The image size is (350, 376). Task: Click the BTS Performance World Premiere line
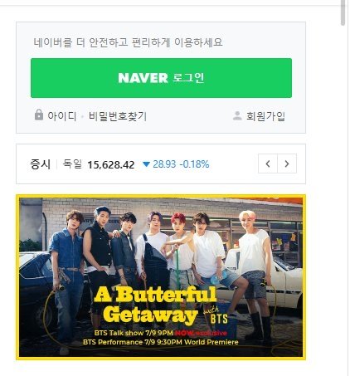pyautogui.click(x=161, y=342)
